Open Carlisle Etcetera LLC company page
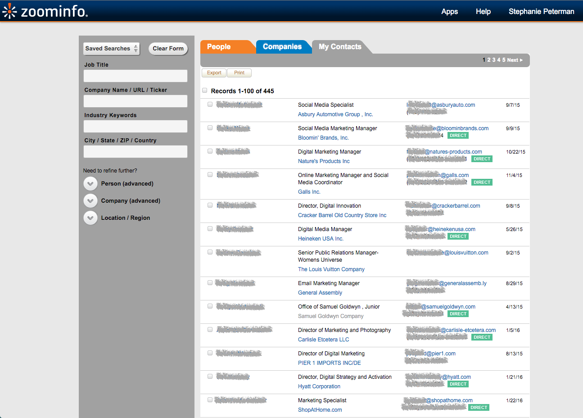This screenshot has width=583, height=418. 324,340
